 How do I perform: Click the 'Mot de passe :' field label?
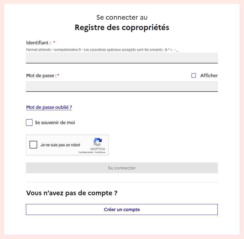(40, 75)
